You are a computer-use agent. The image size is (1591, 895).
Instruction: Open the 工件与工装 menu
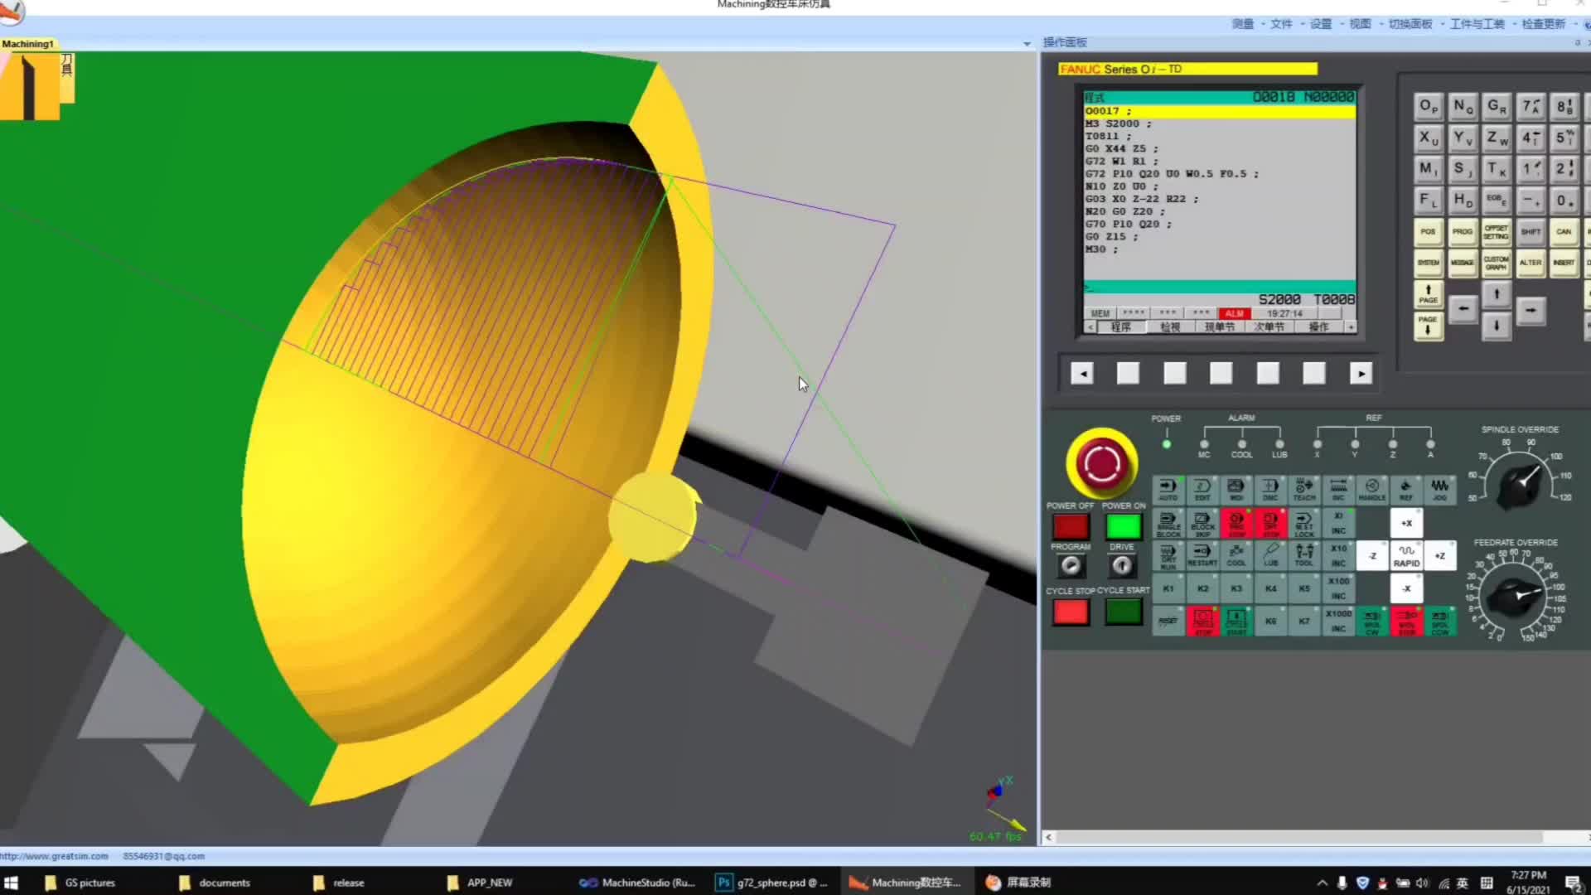[1477, 24]
